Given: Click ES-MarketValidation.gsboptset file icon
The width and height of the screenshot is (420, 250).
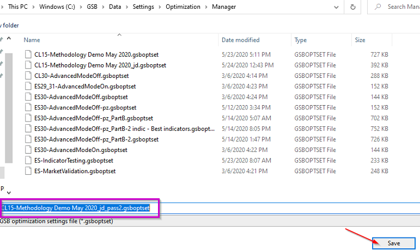Looking at the screenshot, I should [x=29, y=171].
